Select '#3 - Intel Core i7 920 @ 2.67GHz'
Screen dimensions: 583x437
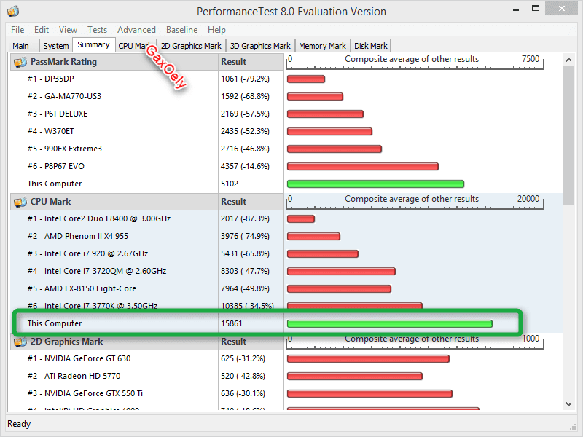pos(286,253)
